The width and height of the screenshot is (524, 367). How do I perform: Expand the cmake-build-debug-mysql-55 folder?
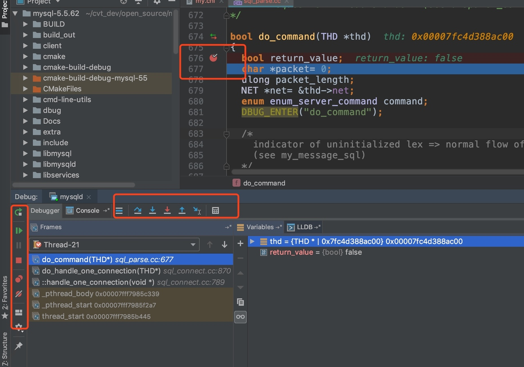click(x=25, y=78)
